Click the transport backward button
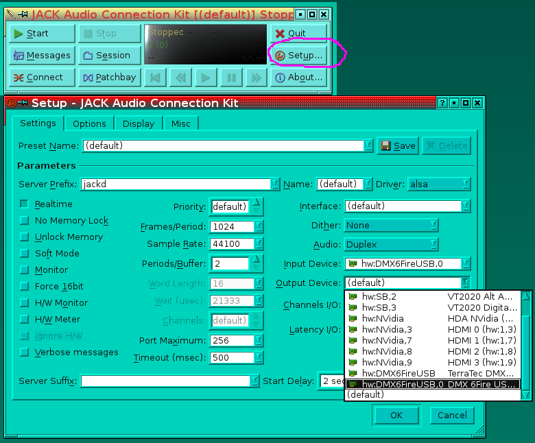535x443 pixels. click(x=180, y=77)
